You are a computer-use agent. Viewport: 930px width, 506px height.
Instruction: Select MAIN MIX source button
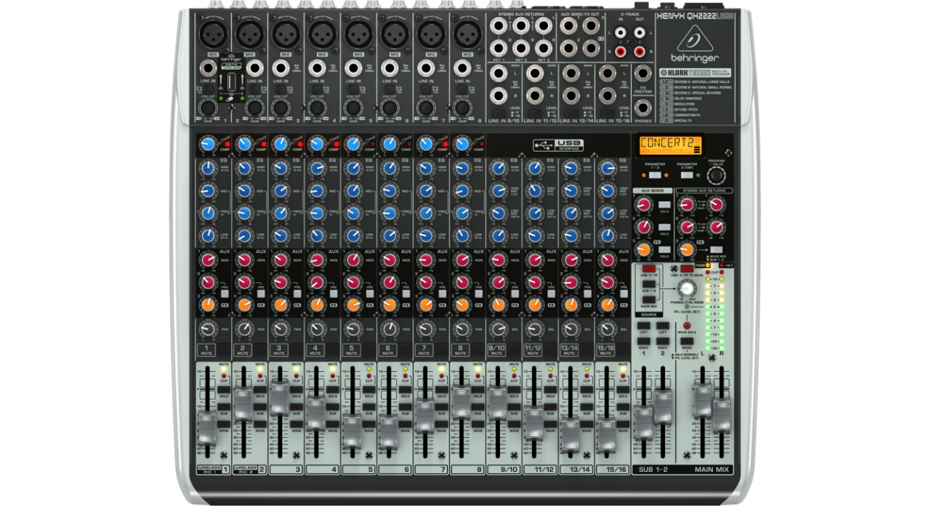[649, 298]
